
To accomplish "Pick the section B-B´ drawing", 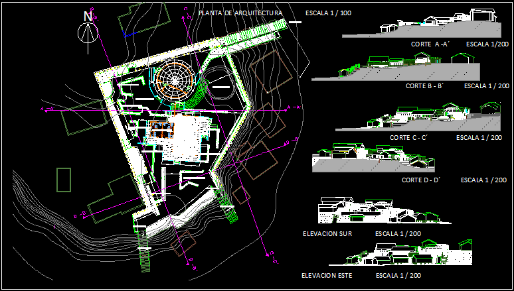I will point(396,67).
